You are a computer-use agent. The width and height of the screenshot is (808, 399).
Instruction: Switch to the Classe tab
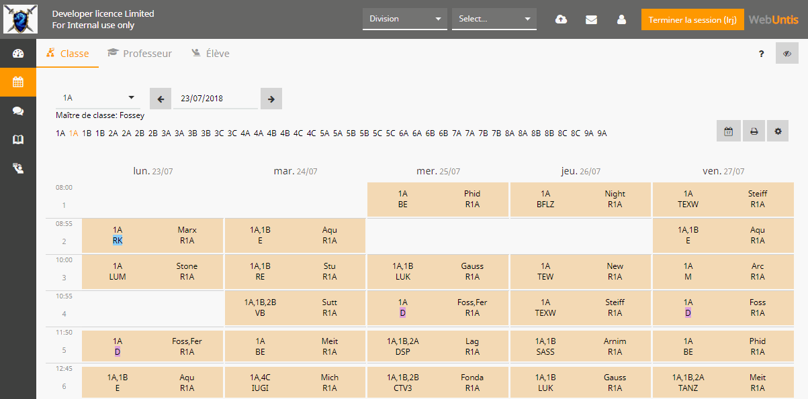pyautogui.click(x=68, y=54)
